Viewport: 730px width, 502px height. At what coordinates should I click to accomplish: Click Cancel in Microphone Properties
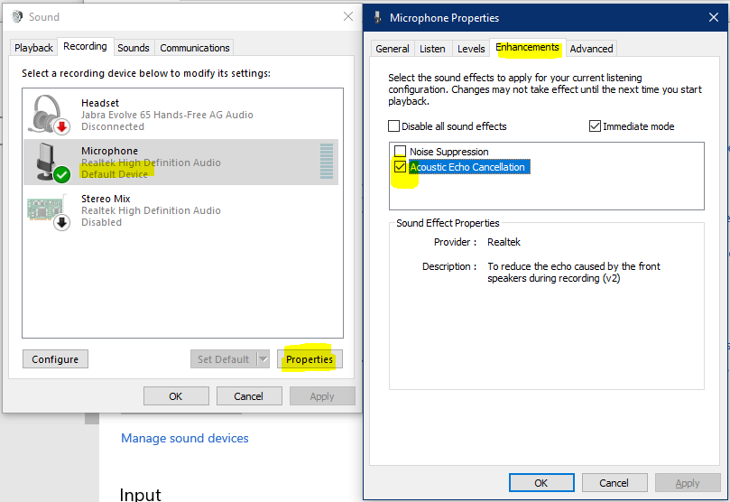pyautogui.click(x=614, y=483)
